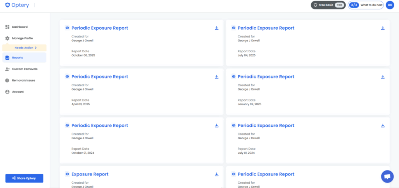The width and height of the screenshot is (399, 188).
Task: View the January 02, 2025 report (eye icon)
Action: [233, 77]
